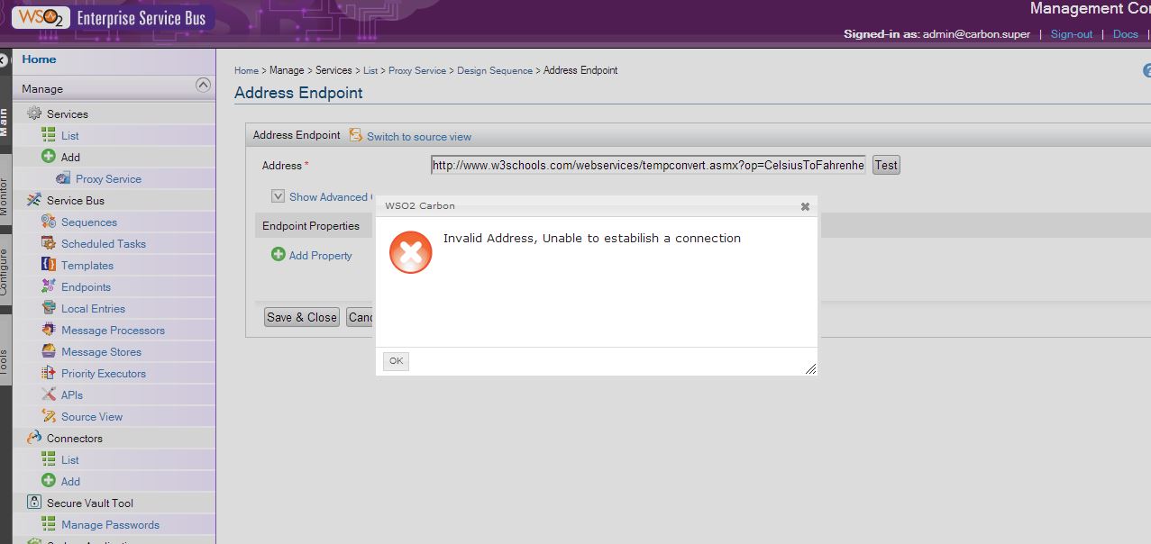This screenshot has width=1151, height=544.
Task: Click the APIs icon
Action: tap(49, 394)
